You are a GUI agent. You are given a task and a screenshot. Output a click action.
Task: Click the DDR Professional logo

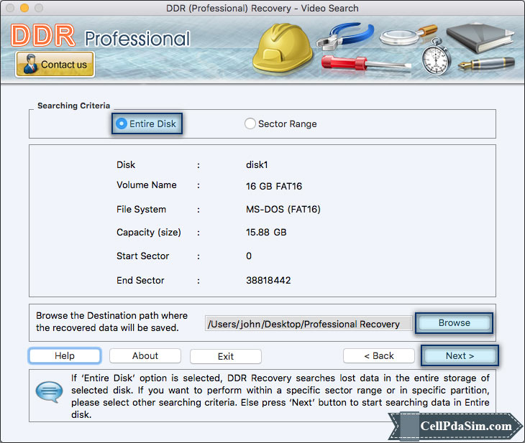pyautogui.click(x=101, y=35)
